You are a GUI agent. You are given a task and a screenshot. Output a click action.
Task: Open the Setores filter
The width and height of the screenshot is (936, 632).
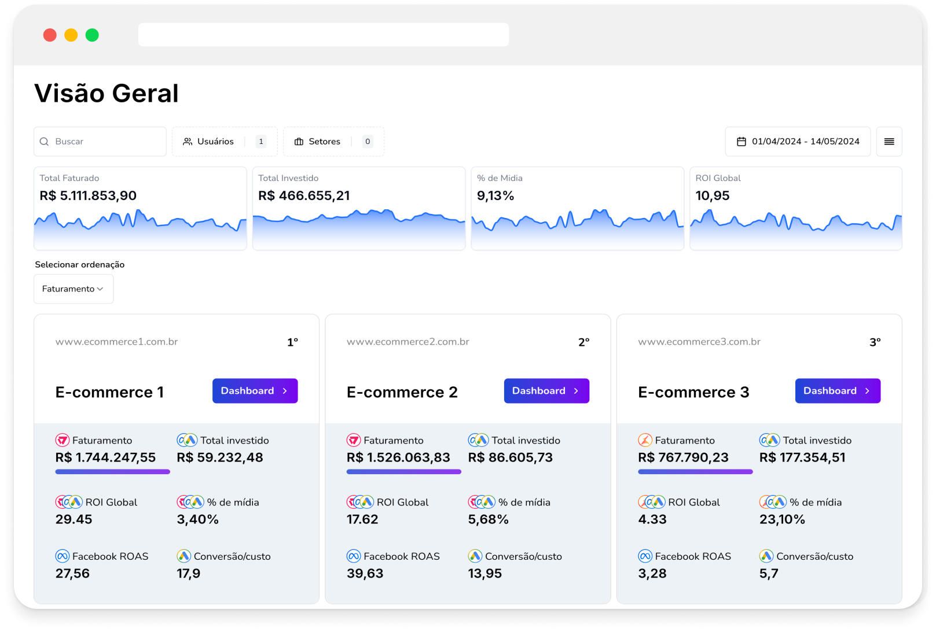pos(333,142)
